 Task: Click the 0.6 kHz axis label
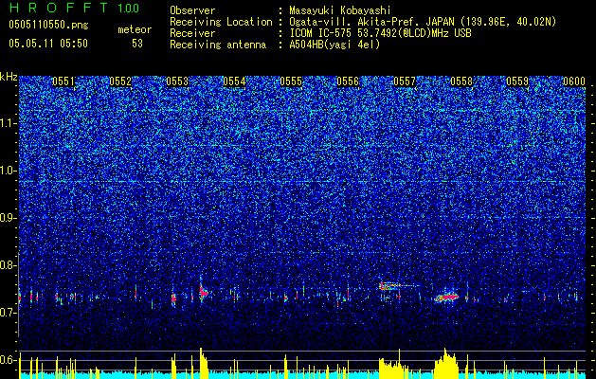[x=8, y=360]
